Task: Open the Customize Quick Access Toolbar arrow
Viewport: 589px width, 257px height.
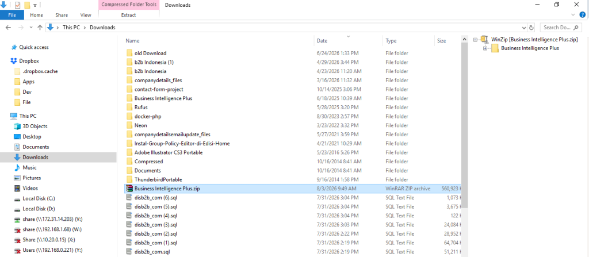Action: tap(35, 5)
